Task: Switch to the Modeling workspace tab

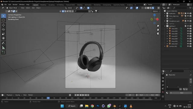Action: click(x=43, y=5)
